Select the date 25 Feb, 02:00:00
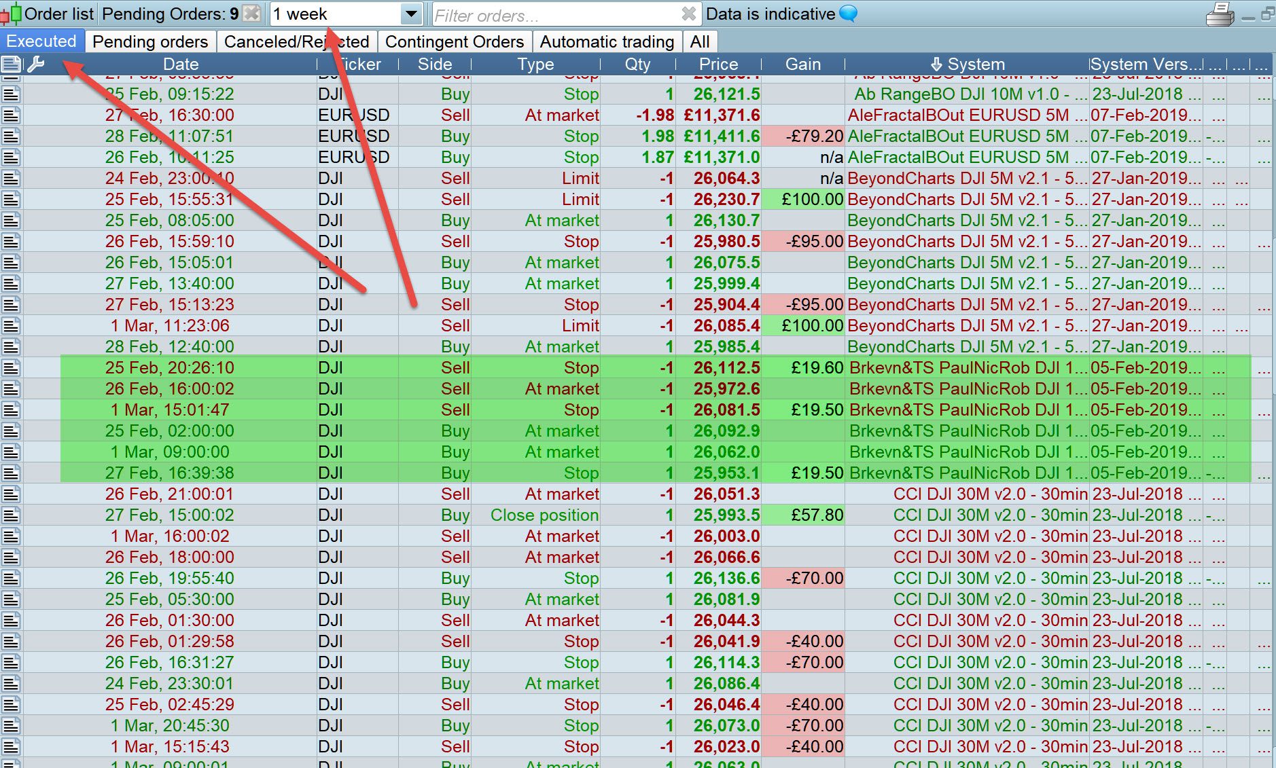1276x768 pixels. 169,431
